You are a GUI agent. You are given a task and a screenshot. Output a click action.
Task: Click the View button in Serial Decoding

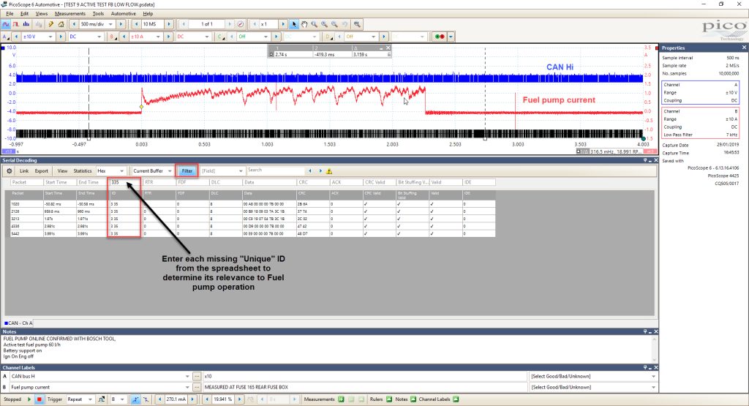(63, 171)
